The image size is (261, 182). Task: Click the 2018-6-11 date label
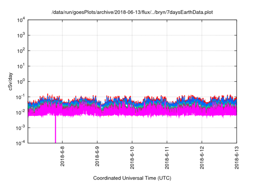[167, 158]
